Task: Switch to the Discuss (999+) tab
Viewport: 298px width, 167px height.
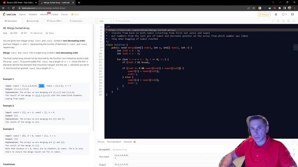Action: tap(54, 21)
